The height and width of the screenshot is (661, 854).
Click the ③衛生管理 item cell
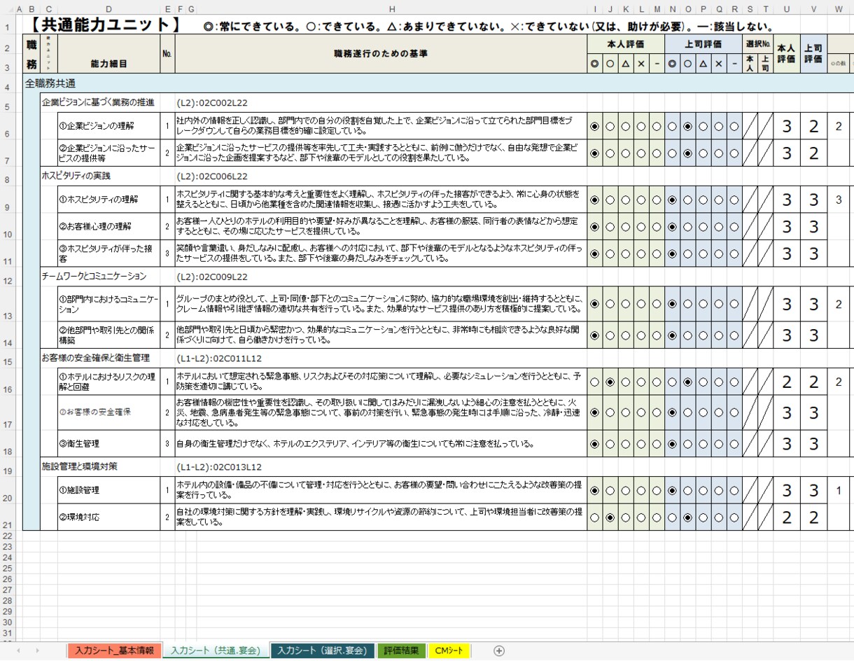tap(108, 444)
